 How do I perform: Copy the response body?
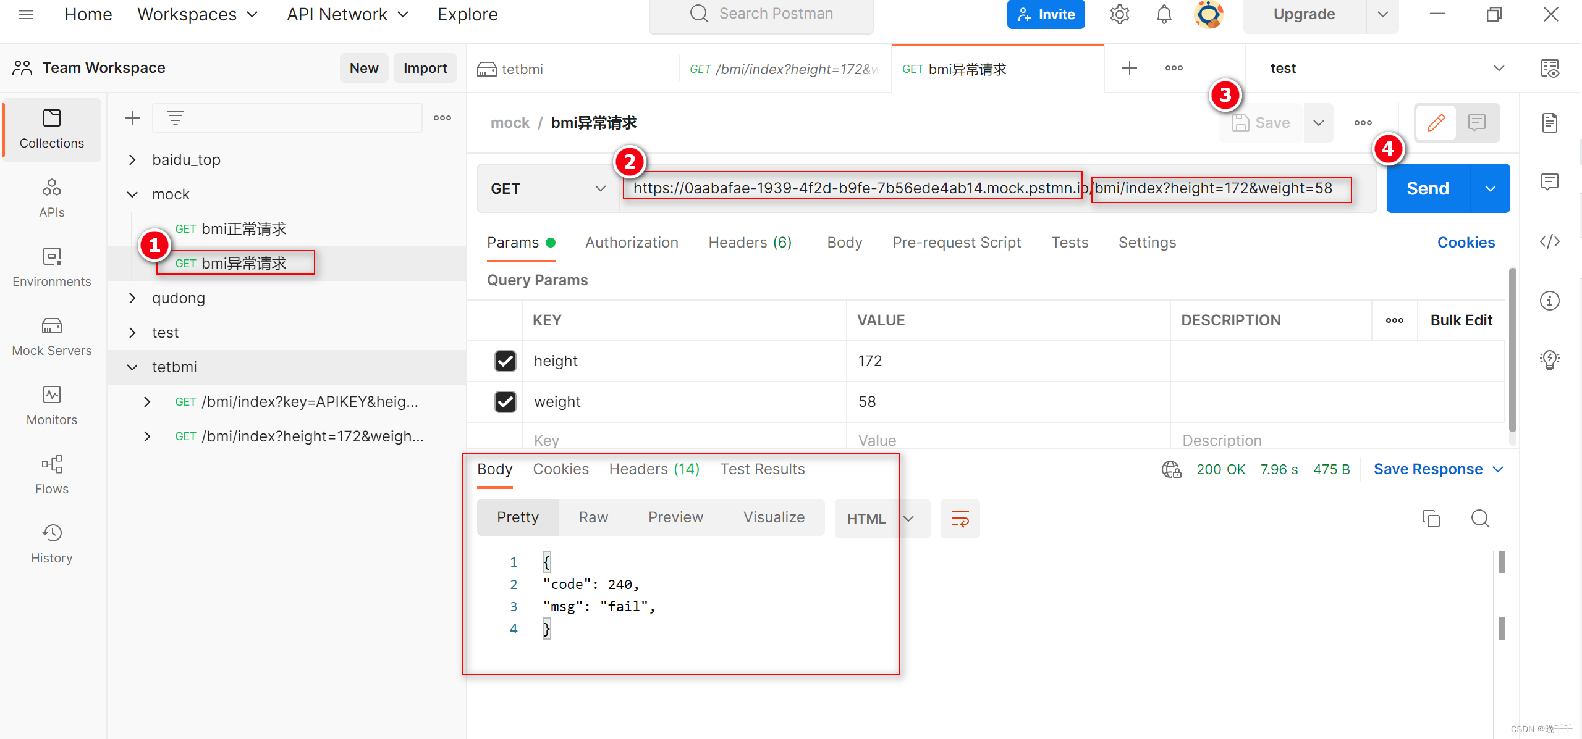tap(1431, 519)
